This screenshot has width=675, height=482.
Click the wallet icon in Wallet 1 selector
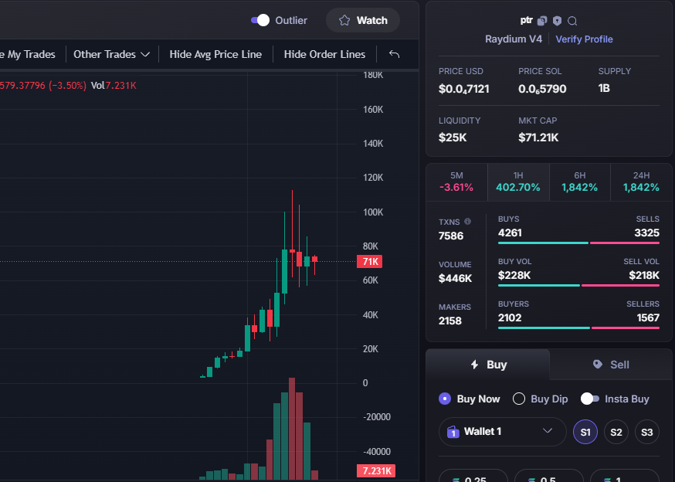[453, 432]
